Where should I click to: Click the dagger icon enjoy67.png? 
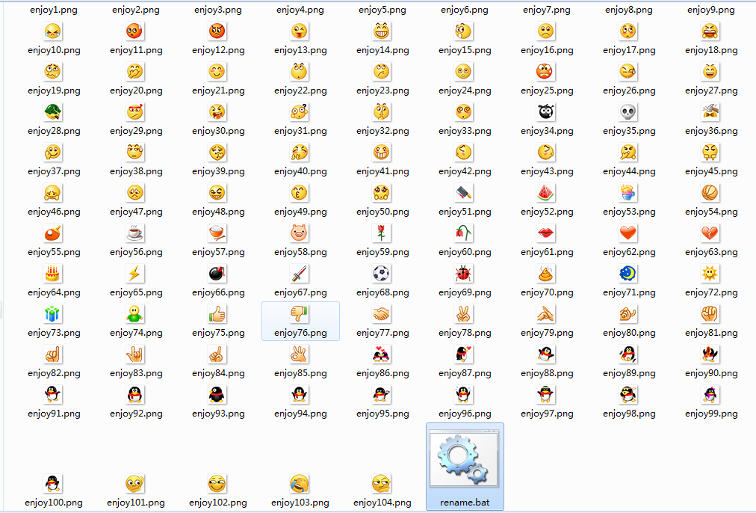299,274
